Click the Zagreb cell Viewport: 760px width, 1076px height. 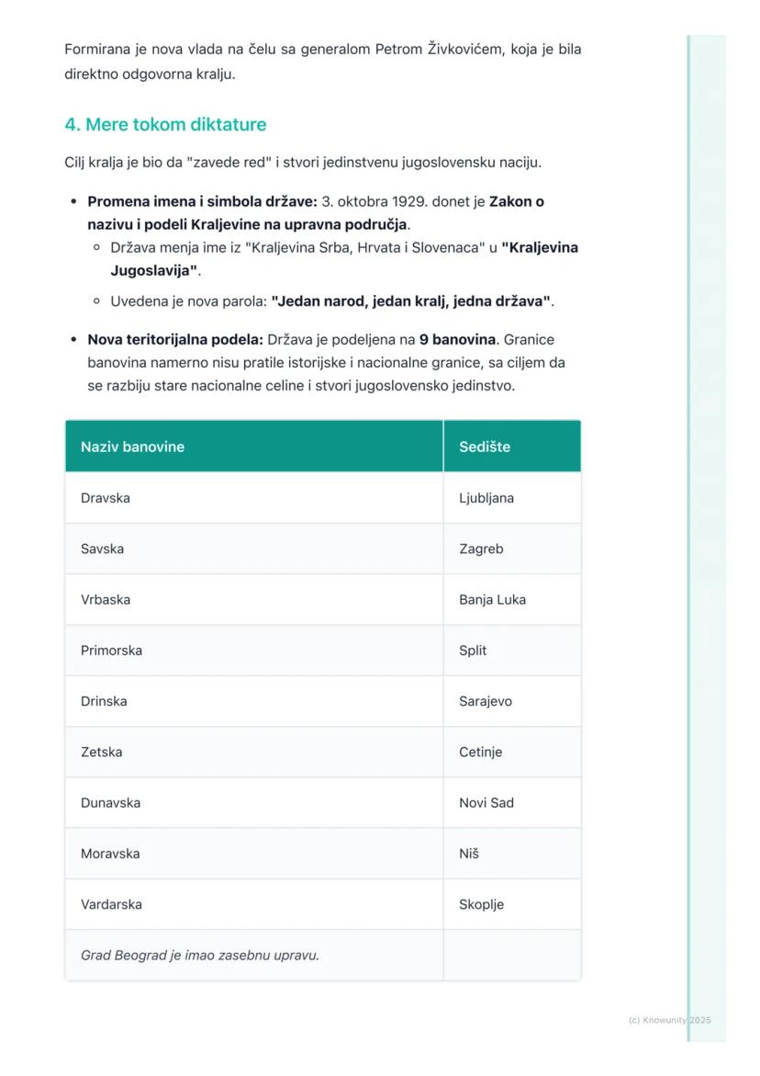[x=481, y=549]
